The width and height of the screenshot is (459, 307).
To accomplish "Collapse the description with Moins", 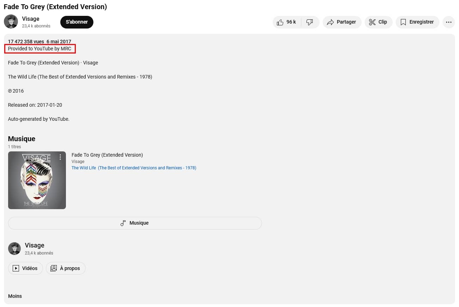I will 15,296.
